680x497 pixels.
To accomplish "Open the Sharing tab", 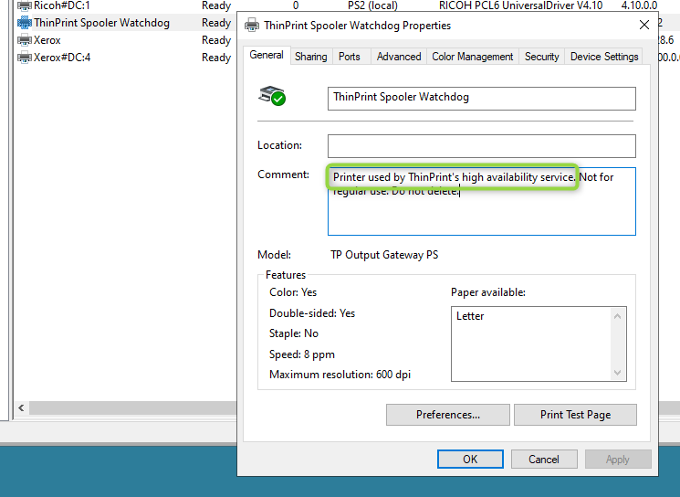I will pos(311,57).
